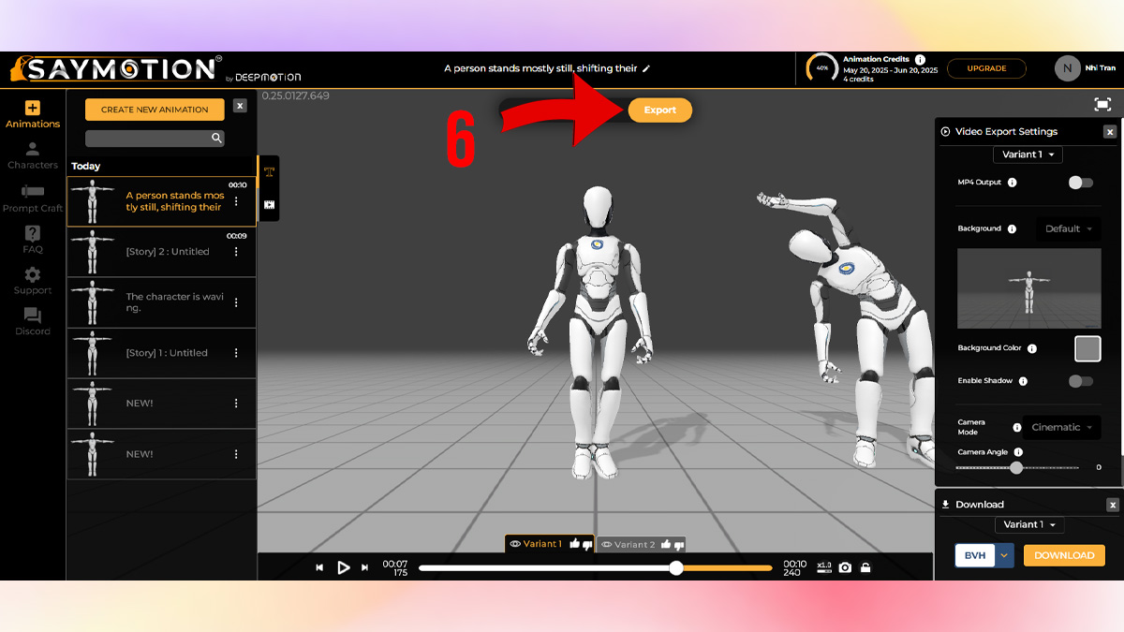Open the Camera Mode Cinematic dropdown
This screenshot has height=632, width=1124.
coord(1062,427)
